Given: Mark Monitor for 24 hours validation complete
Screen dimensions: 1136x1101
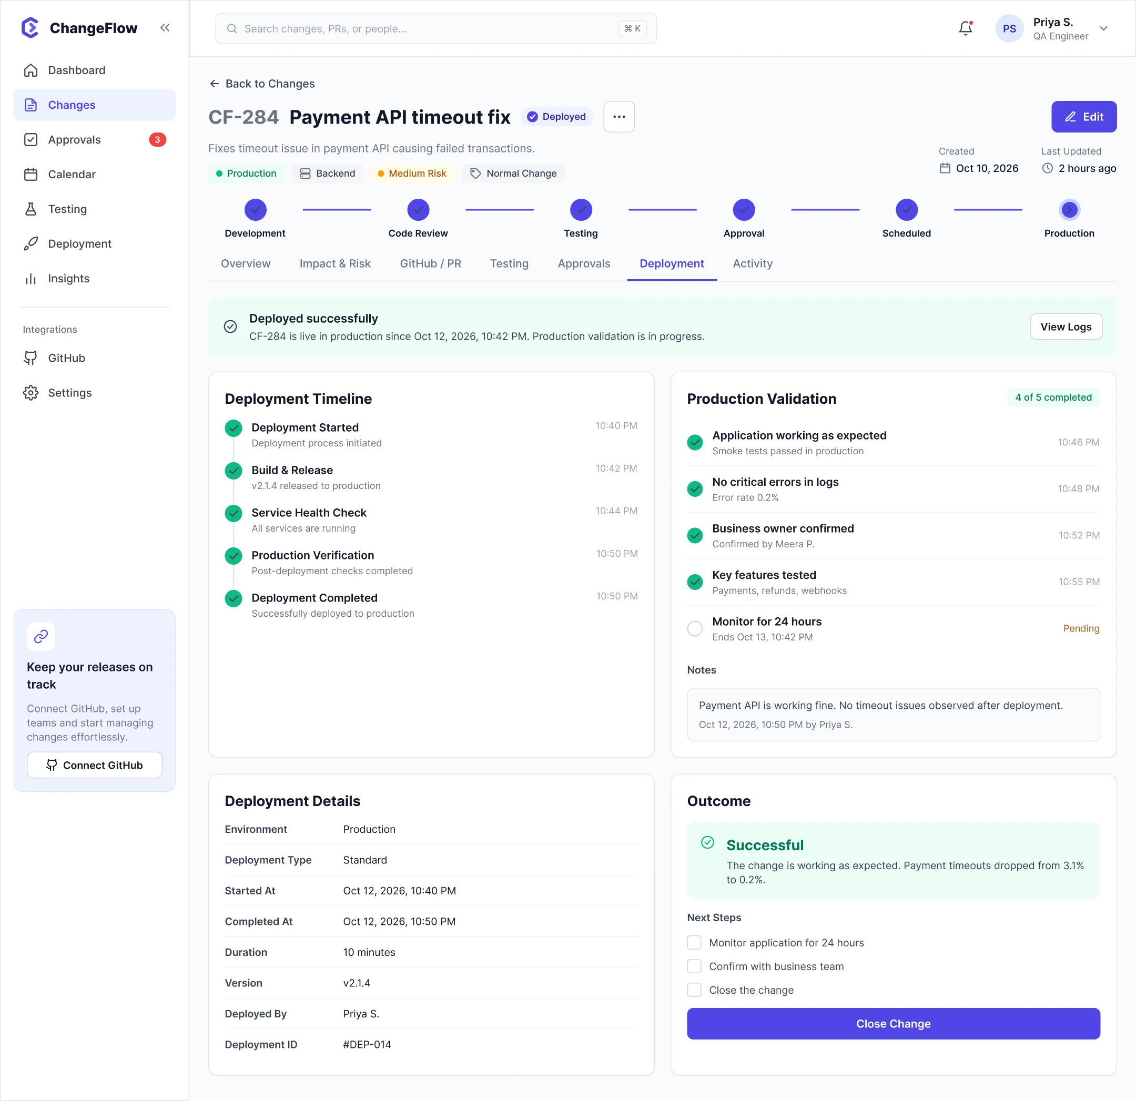Looking at the screenshot, I should pyautogui.click(x=695, y=628).
